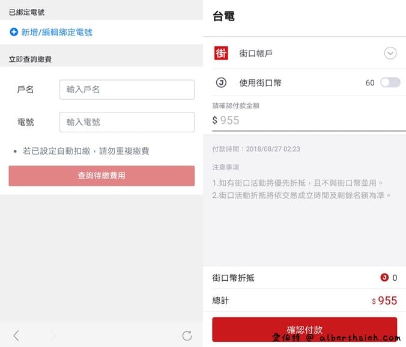This screenshot has height=347, width=406.
Task: Click the blue plus icon for adding bound meter number
Action: (14, 32)
